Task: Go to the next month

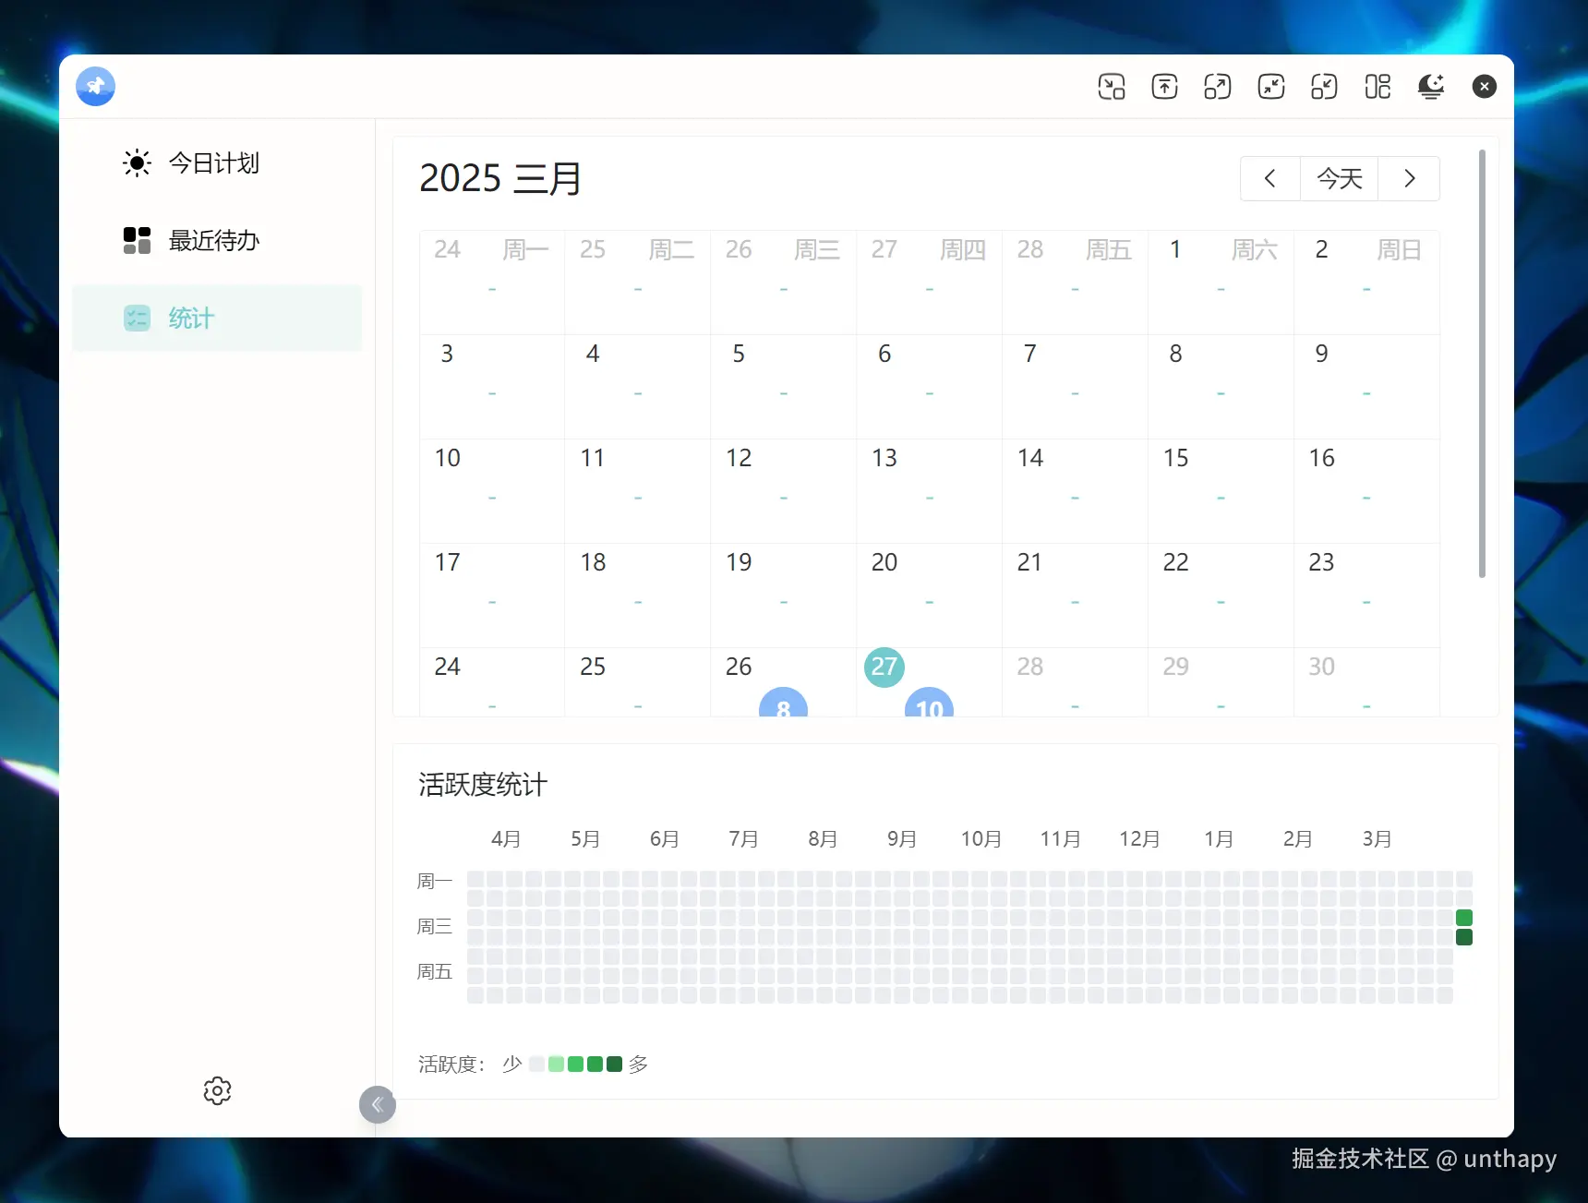Action: [x=1409, y=178]
